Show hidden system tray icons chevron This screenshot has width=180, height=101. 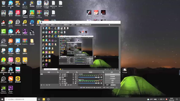(x=159, y=99)
